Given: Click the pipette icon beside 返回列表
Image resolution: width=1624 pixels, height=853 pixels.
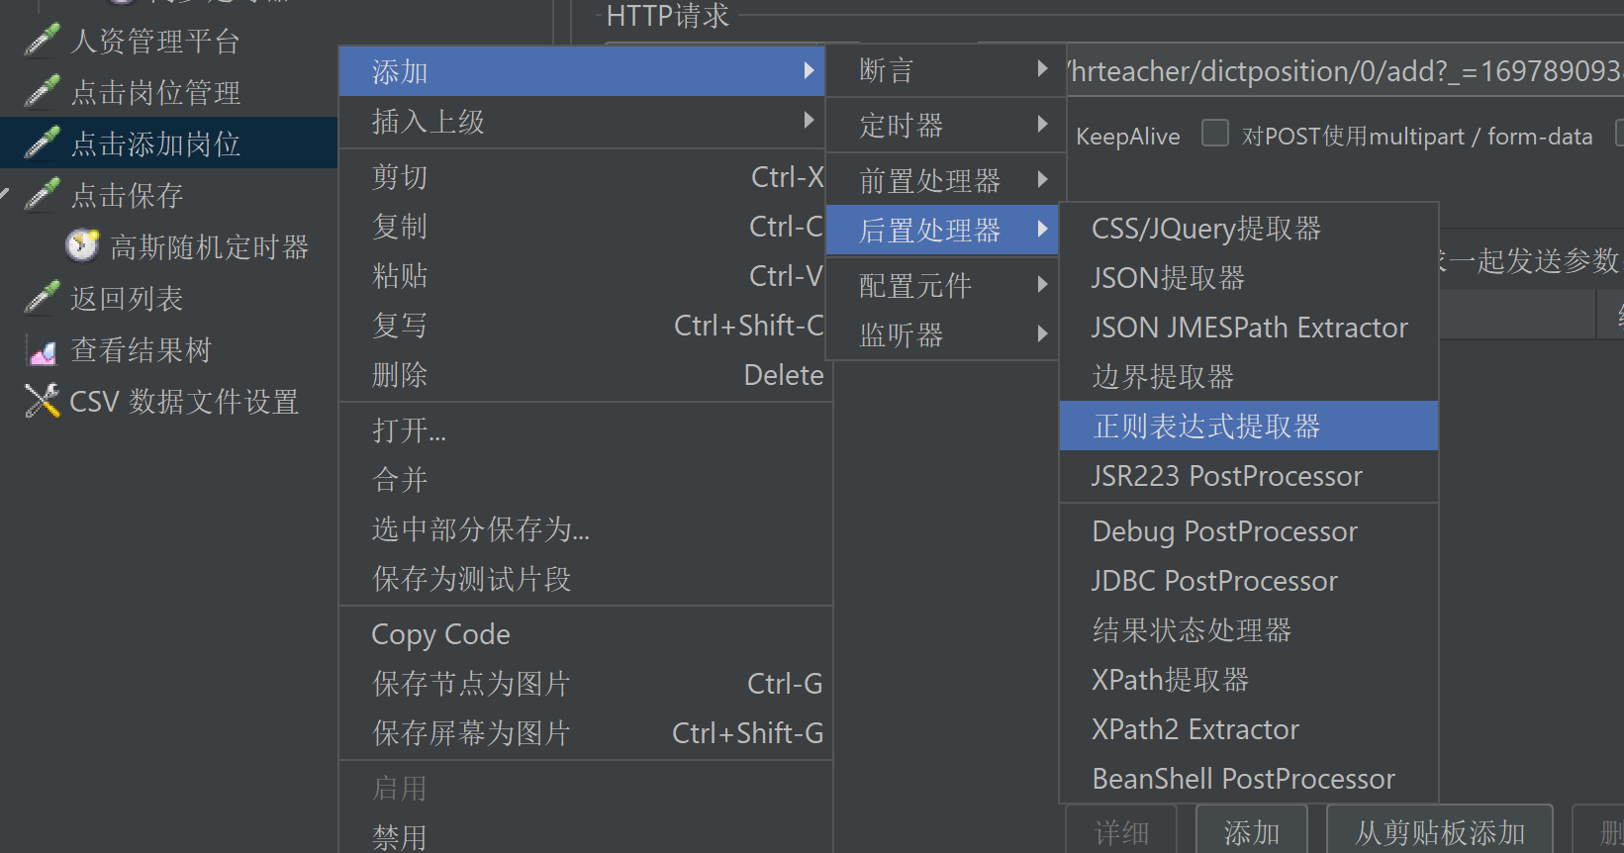Looking at the screenshot, I should click(42, 298).
